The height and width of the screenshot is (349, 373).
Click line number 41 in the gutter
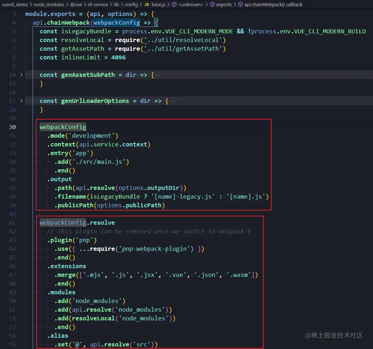12,223
